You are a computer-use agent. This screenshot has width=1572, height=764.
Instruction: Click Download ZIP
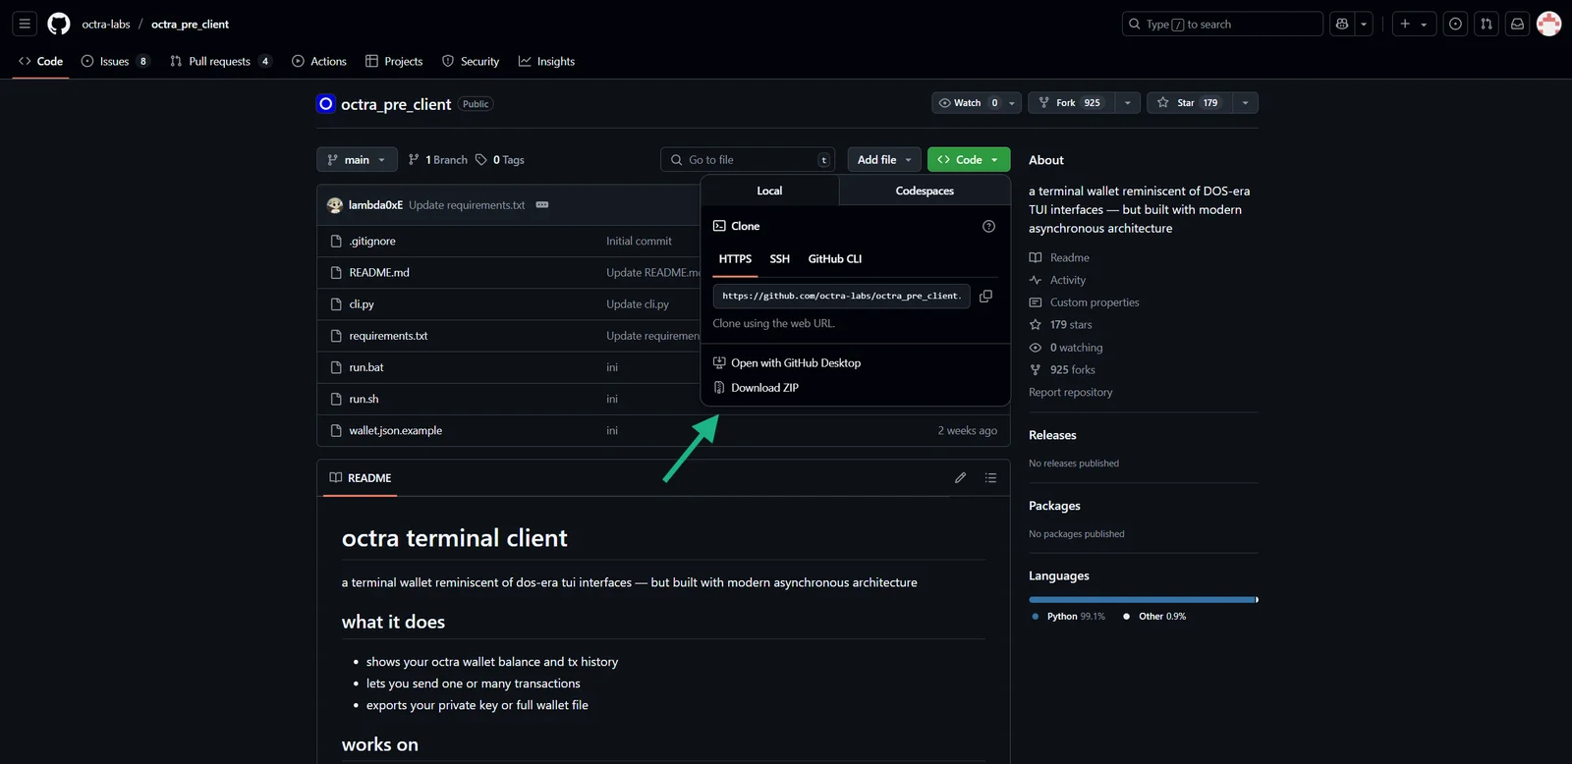(764, 388)
